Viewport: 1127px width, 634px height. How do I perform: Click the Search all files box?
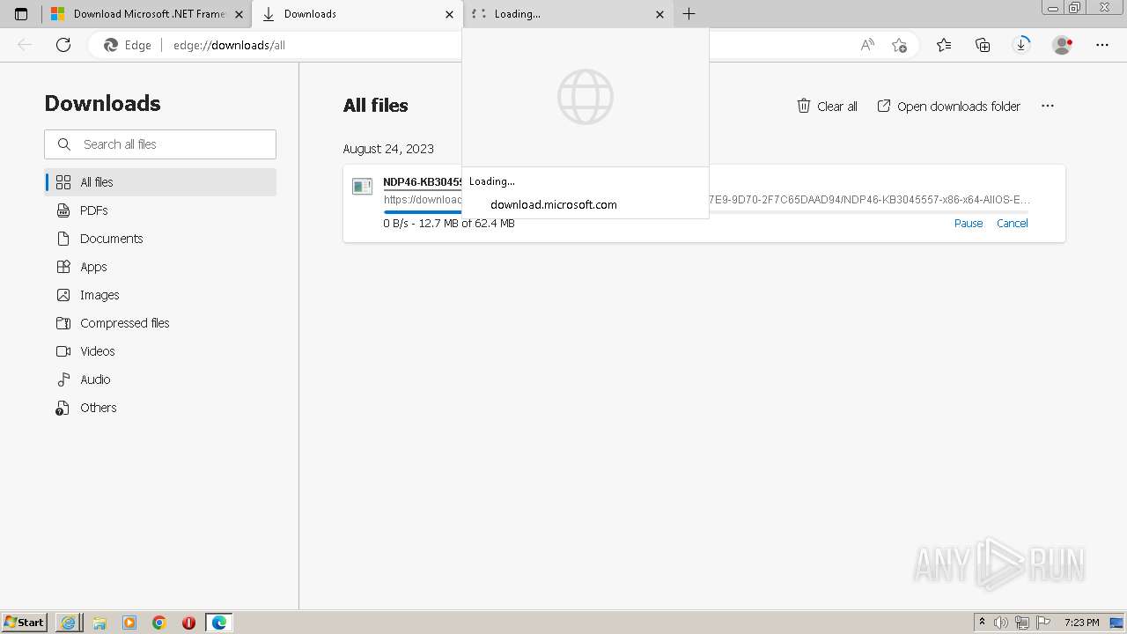(x=160, y=144)
